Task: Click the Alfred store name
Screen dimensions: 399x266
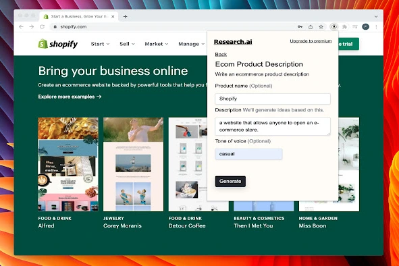Action: (46, 225)
